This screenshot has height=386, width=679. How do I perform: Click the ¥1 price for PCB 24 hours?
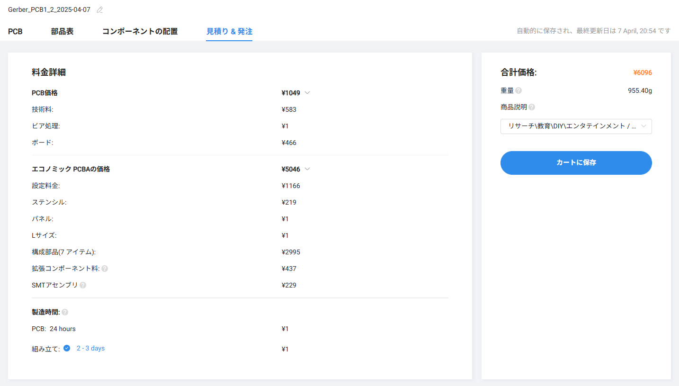[285, 329]
